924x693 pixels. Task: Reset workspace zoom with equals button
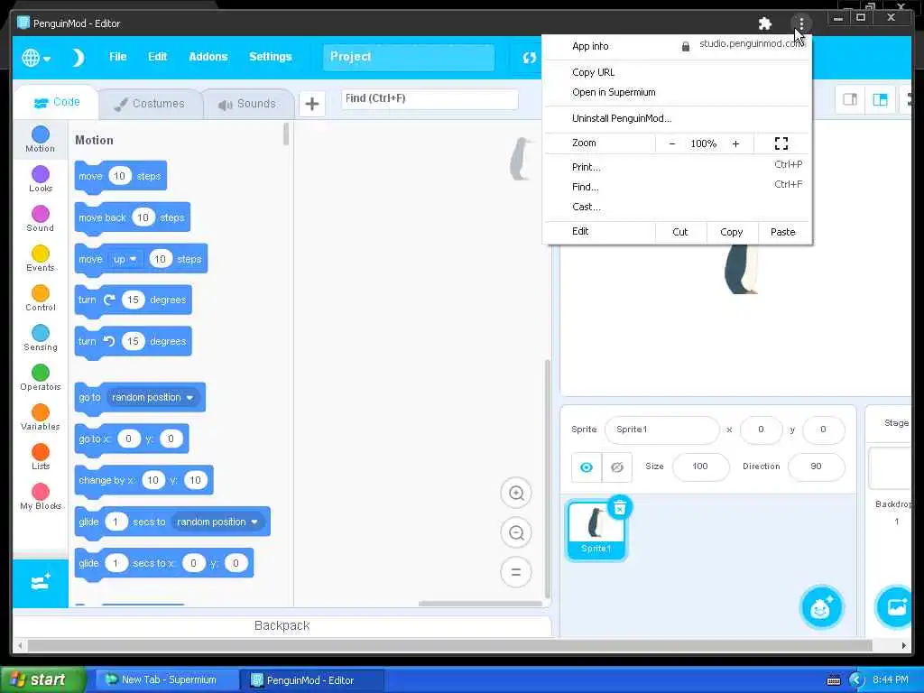click(516, 572)
